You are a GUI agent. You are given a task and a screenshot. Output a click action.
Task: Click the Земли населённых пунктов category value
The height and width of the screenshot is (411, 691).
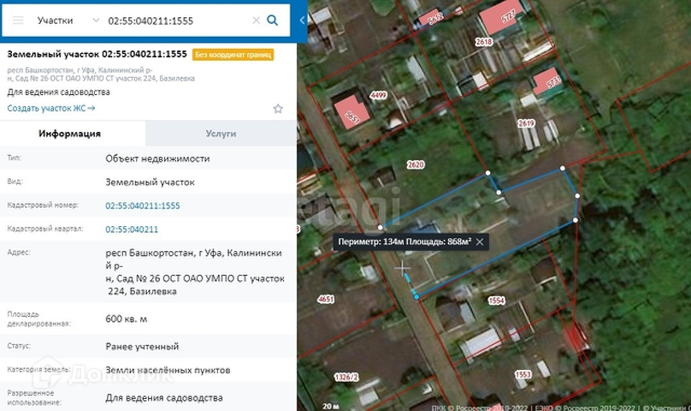[x=168, y=370]
